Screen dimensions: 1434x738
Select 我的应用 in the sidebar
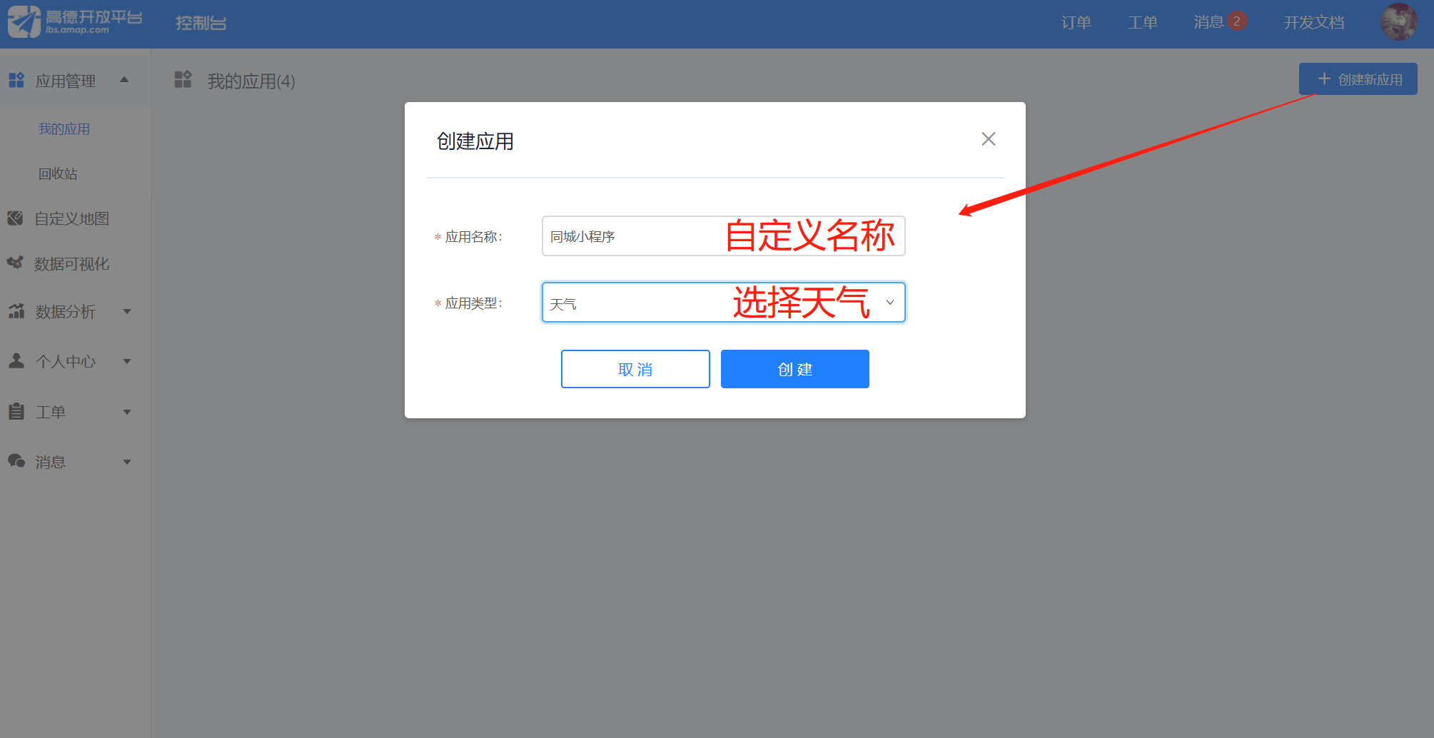coord(64,129)
